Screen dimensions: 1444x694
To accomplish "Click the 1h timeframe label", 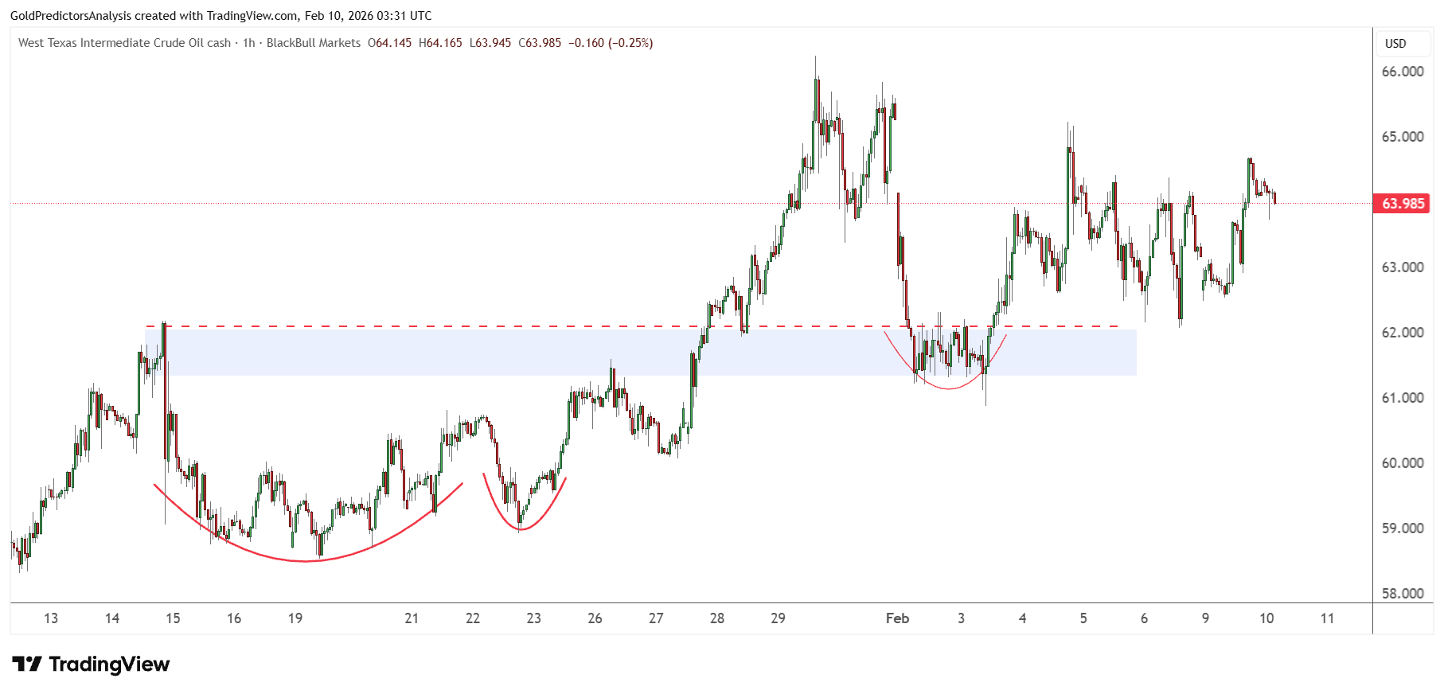I will pyautogui.click(x=249, y=43).
